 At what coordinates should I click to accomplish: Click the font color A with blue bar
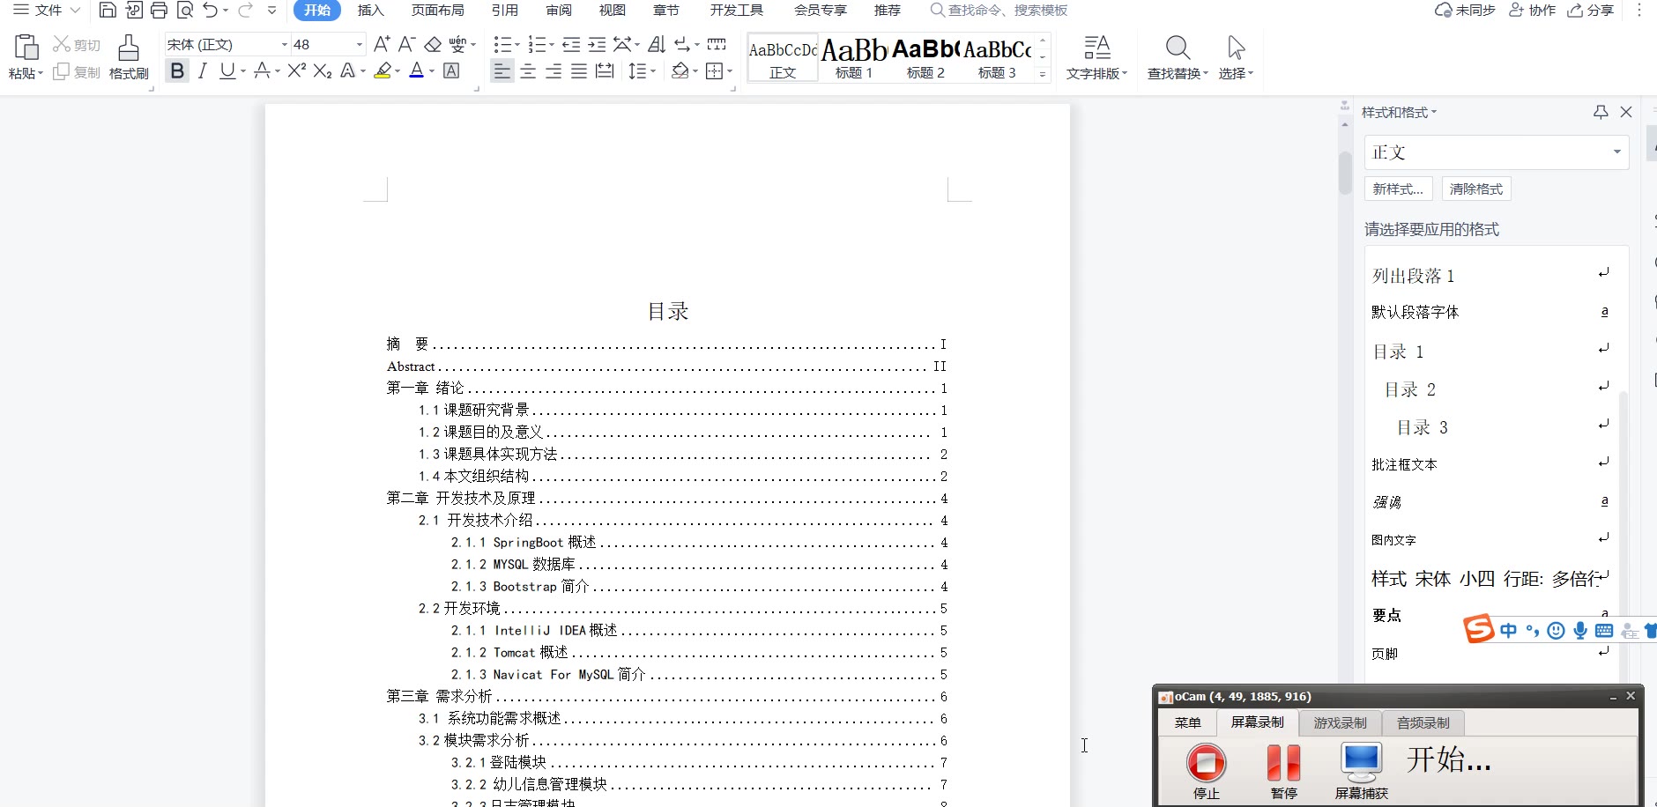417,70
